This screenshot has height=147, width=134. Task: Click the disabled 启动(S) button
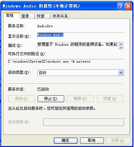pyautogui.click(x=22, y=99)
